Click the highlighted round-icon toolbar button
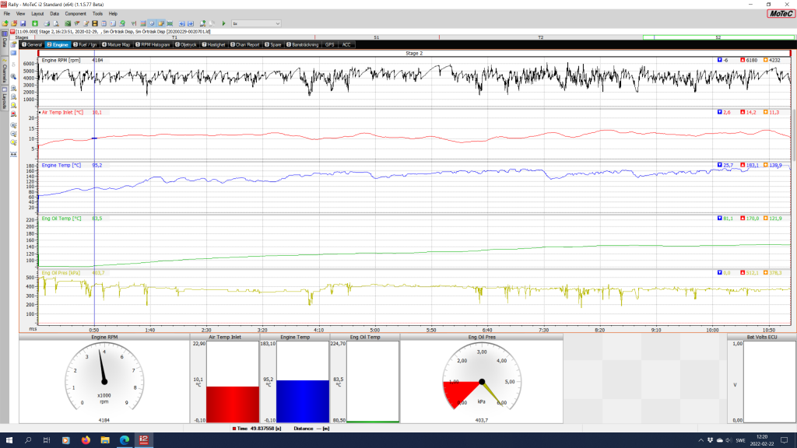 [x=152, y=23]
